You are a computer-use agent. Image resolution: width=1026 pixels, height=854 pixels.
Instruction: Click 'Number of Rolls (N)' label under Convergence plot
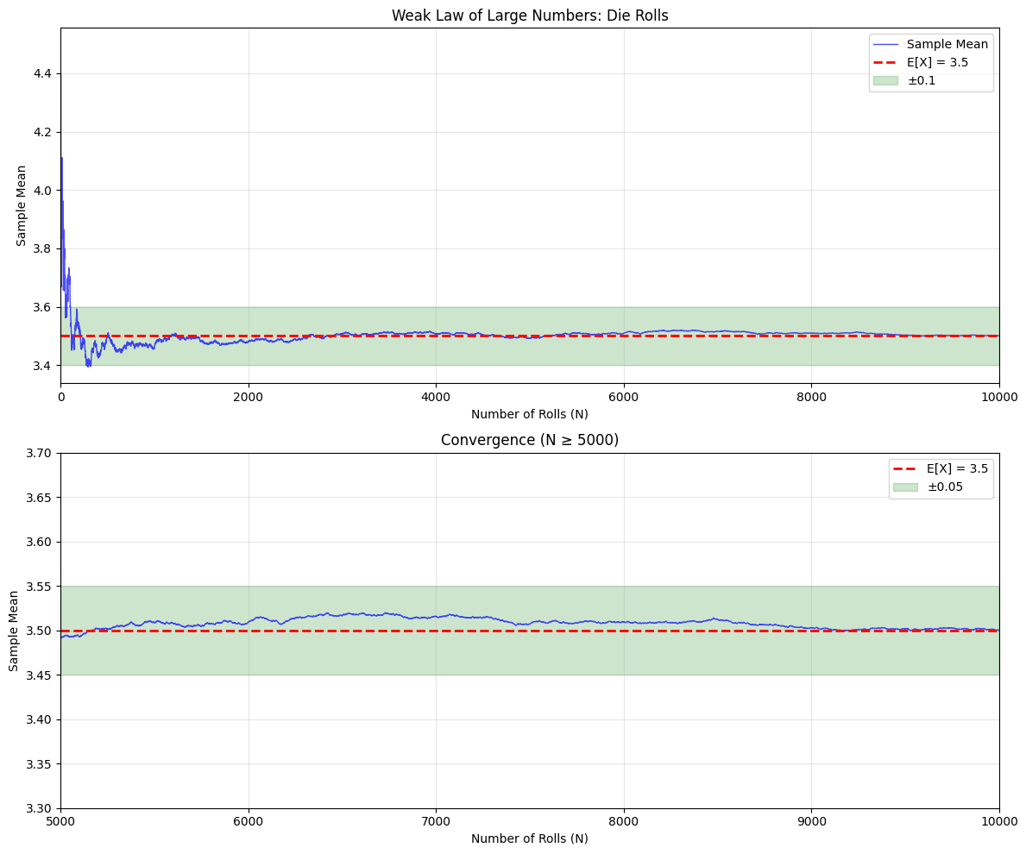530,838
